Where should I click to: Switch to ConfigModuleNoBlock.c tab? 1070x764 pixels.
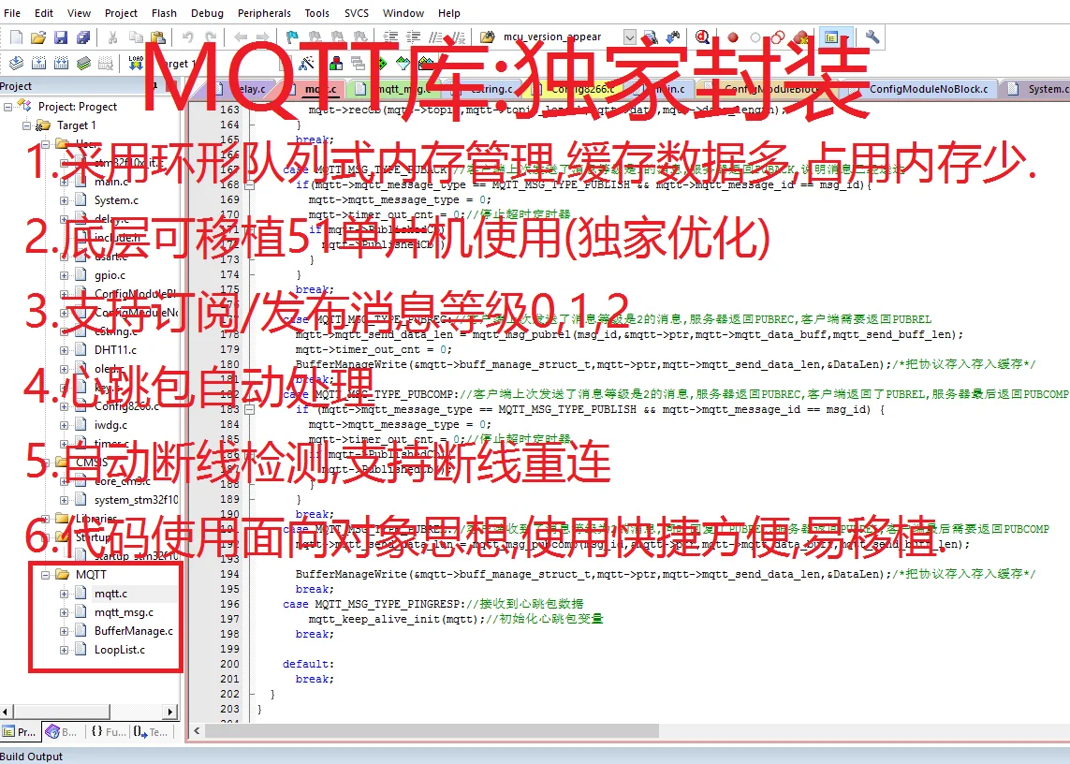pos(921,89)
